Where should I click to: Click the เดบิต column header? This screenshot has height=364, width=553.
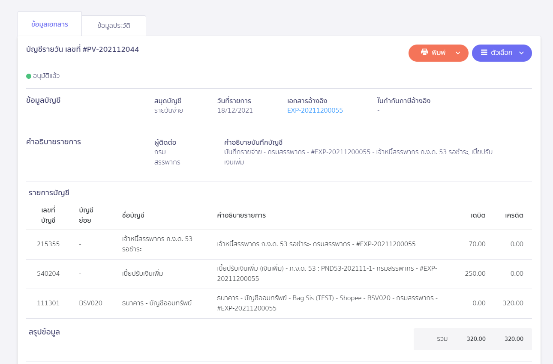pos(478,215)
